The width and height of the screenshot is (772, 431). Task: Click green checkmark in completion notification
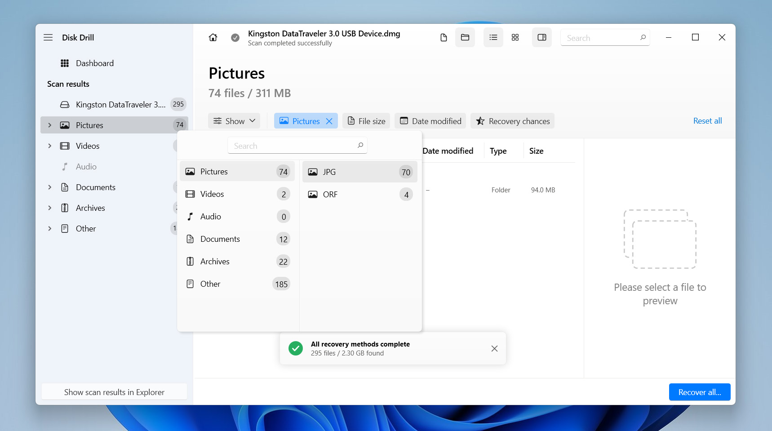(296, 348)
